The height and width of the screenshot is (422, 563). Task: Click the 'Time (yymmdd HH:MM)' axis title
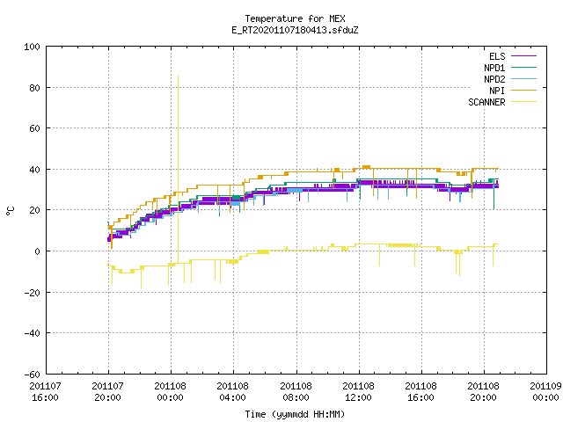pos(295,414)
